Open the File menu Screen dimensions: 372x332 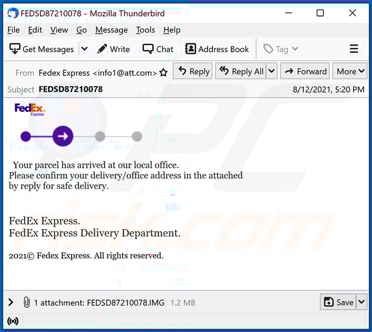(x=14, y=30)
